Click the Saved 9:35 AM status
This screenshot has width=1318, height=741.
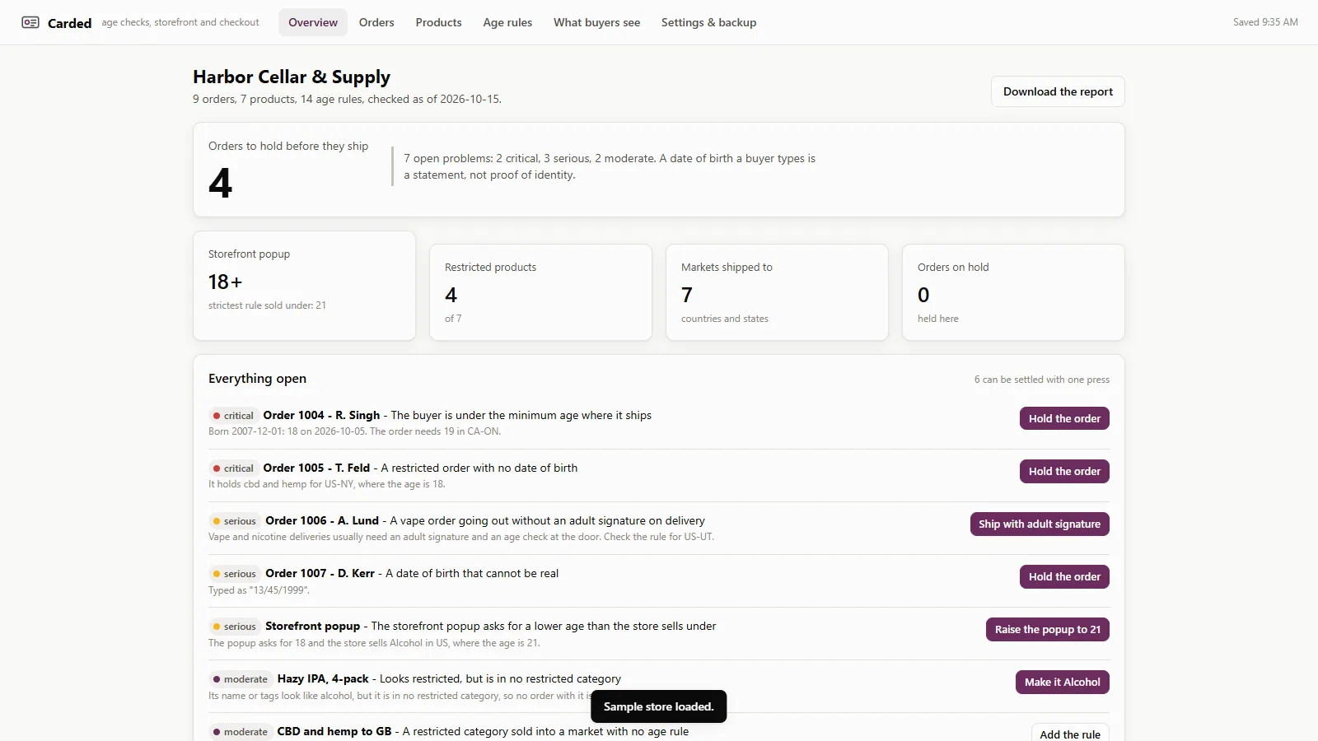click(x=1265, y=22)
